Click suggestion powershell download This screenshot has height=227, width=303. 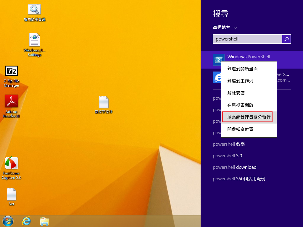coord(235,167)
